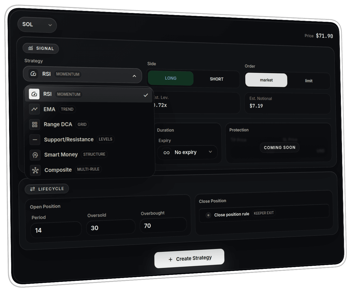Click the KEEPER EXIT tag
The width and height of the screenshot is (351, 291).
tap(264, 213)
